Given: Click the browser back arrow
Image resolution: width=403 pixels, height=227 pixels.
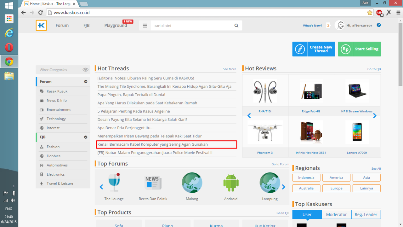Looking at the screenshot, I should click(23, 13).
